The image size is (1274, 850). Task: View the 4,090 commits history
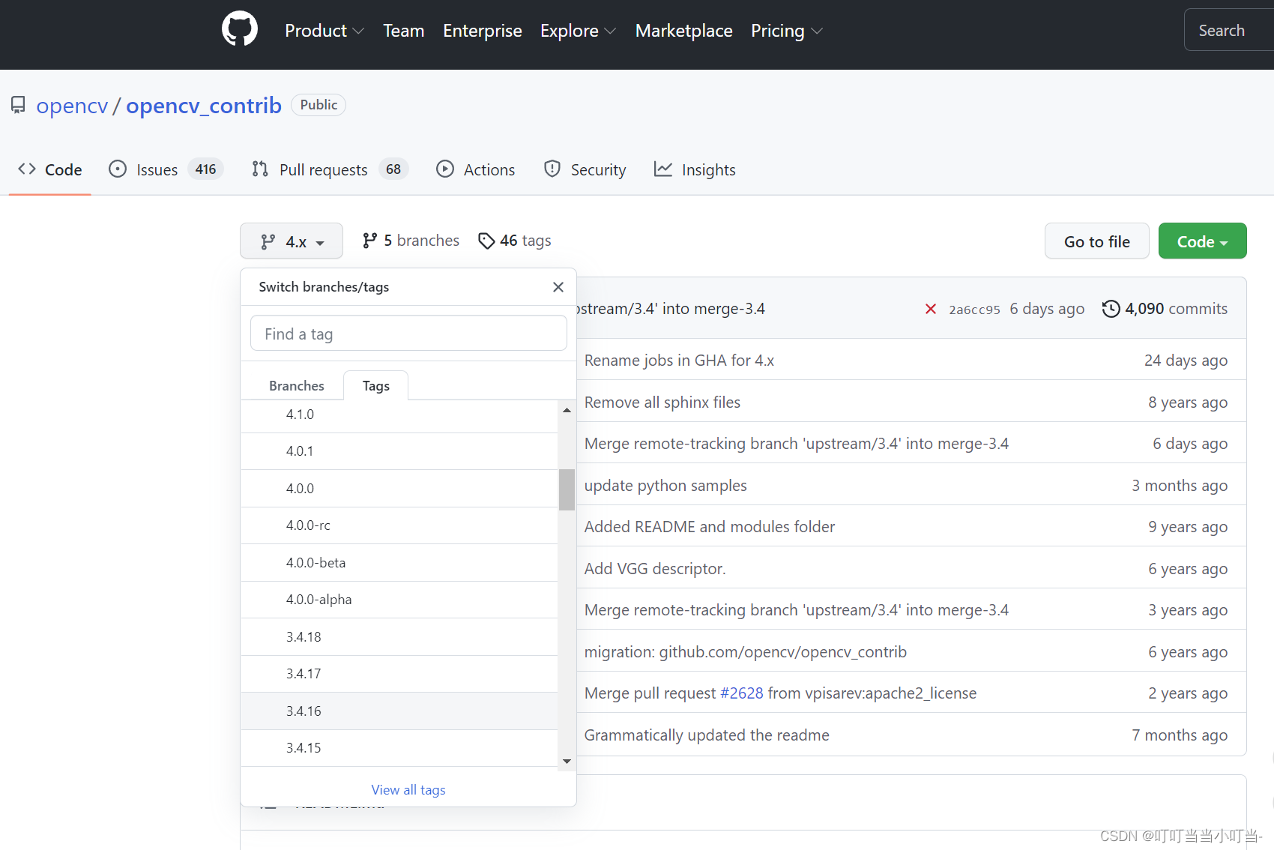click(1165, 309)
